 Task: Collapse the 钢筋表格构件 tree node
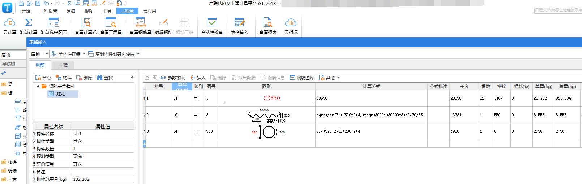tap(38, 87)
